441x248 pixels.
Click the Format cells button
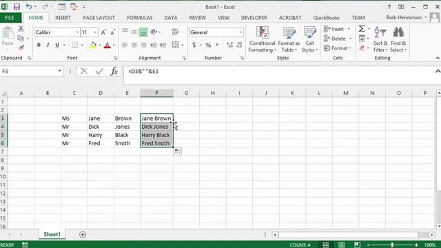[x=338, y=48]
